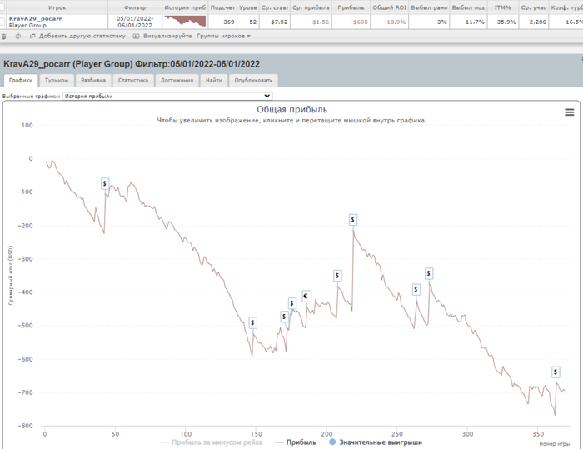Sort by the Подсчет column header
Viewport: 583px width, 449px height.
(x=222, y=7)
